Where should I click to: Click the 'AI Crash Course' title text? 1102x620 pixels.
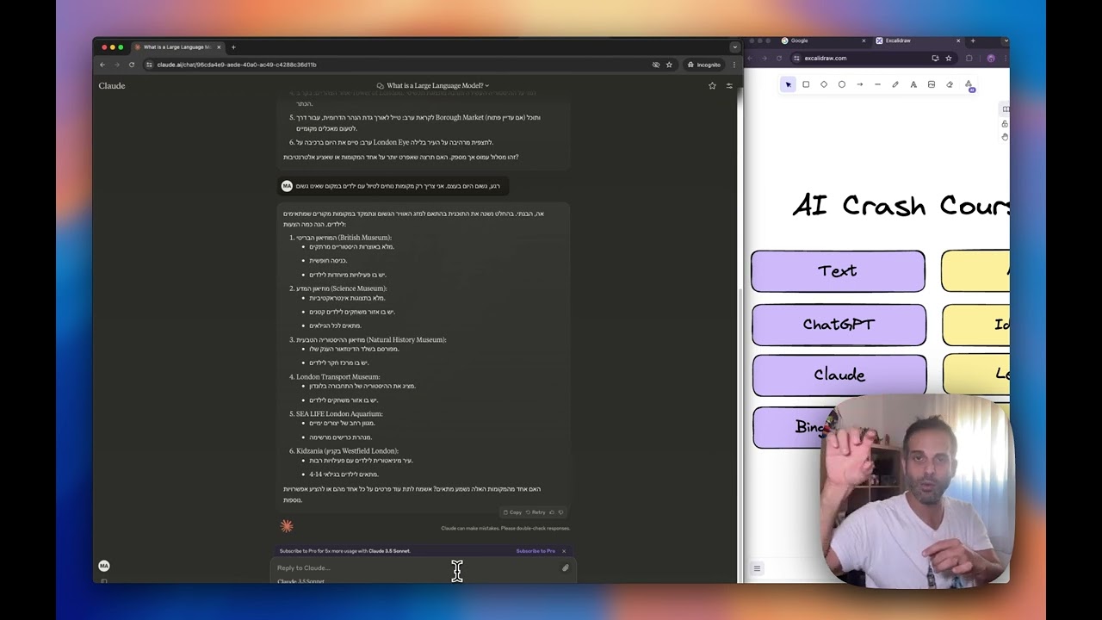pos(901,207)
